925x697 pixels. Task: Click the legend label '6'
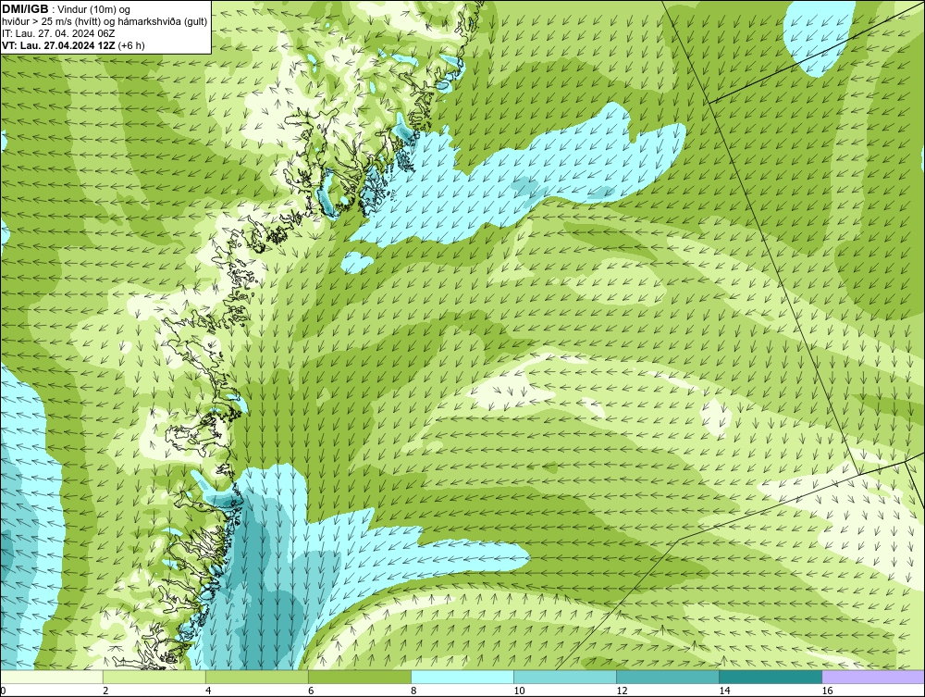(x=311, y=691)
